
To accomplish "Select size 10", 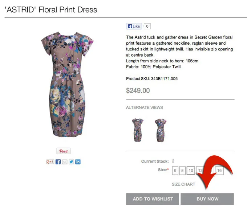I will 191,171.
